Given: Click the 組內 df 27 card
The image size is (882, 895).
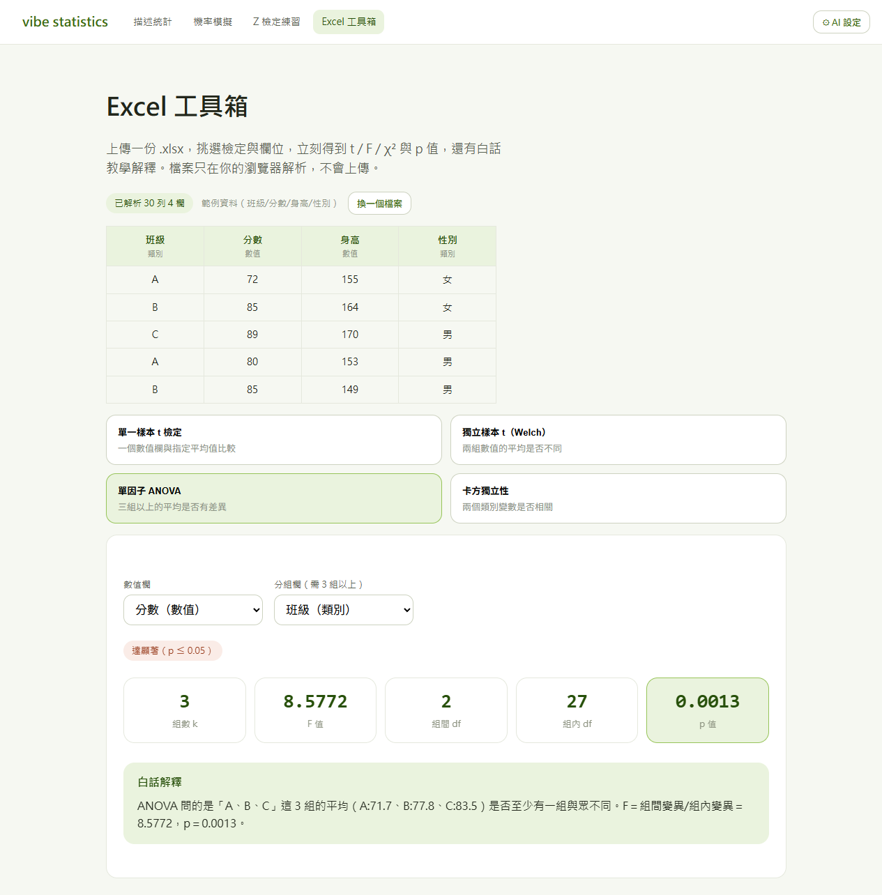Looking at the screenshot, I should click(577, 710).
